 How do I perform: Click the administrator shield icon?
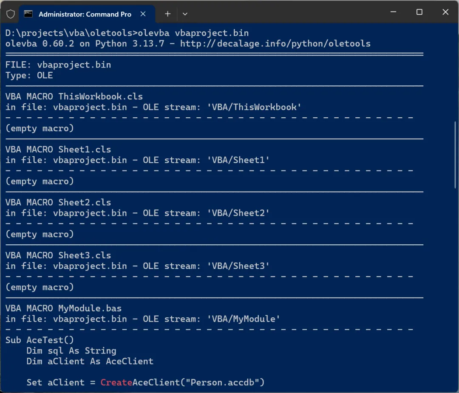pyautogui.click(x=11, y=14)
